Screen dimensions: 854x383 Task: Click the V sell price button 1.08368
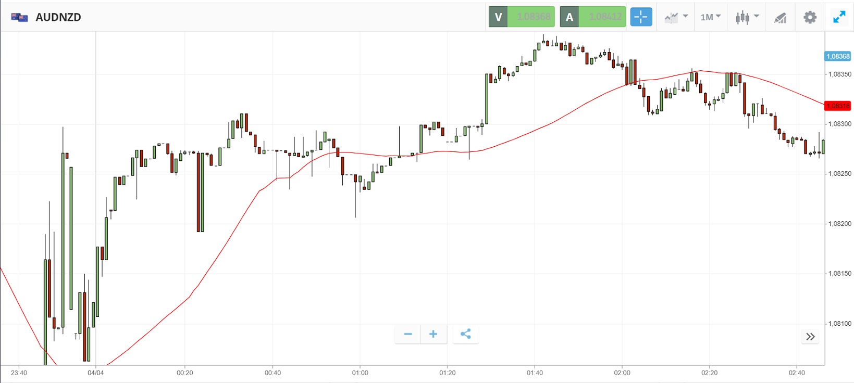tap(522, 17)
